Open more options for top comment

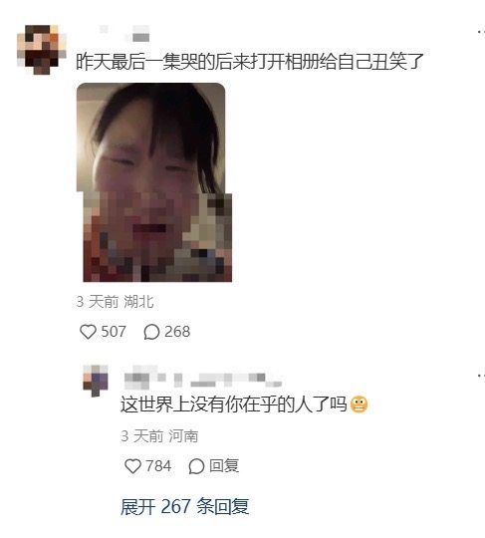coord(481,32)
